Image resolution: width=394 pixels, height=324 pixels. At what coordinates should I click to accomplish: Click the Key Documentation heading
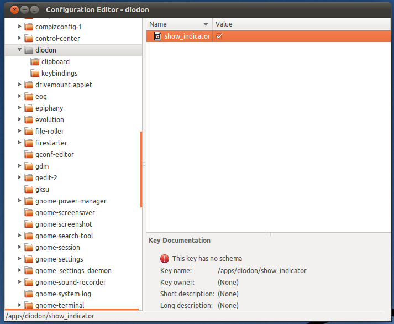click(180, 241)
